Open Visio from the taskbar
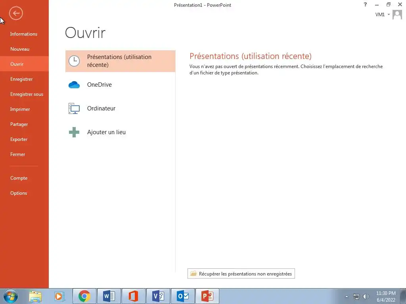 [158, 296]
